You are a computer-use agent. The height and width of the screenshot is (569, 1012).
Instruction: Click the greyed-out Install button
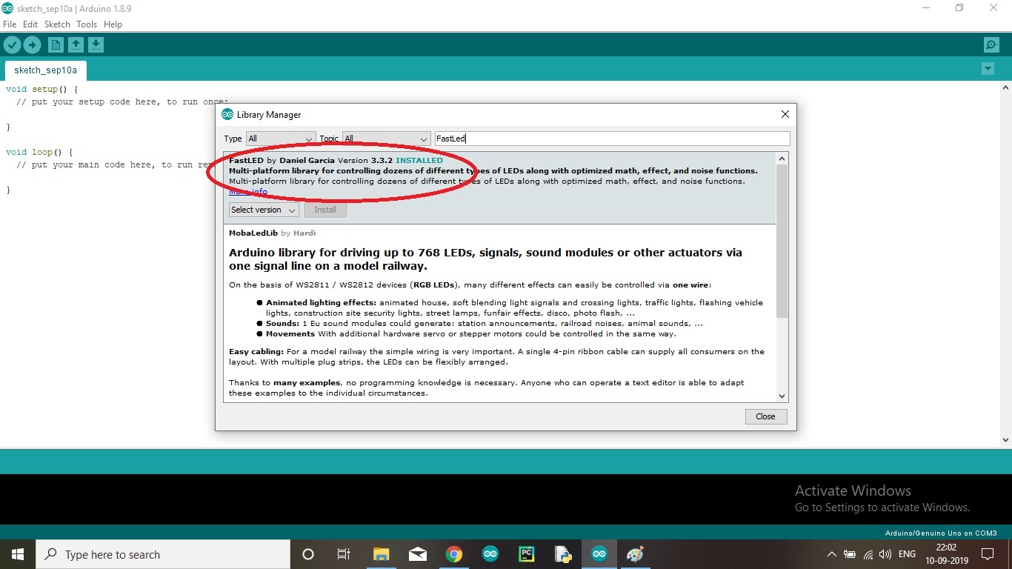pos(325,210)
